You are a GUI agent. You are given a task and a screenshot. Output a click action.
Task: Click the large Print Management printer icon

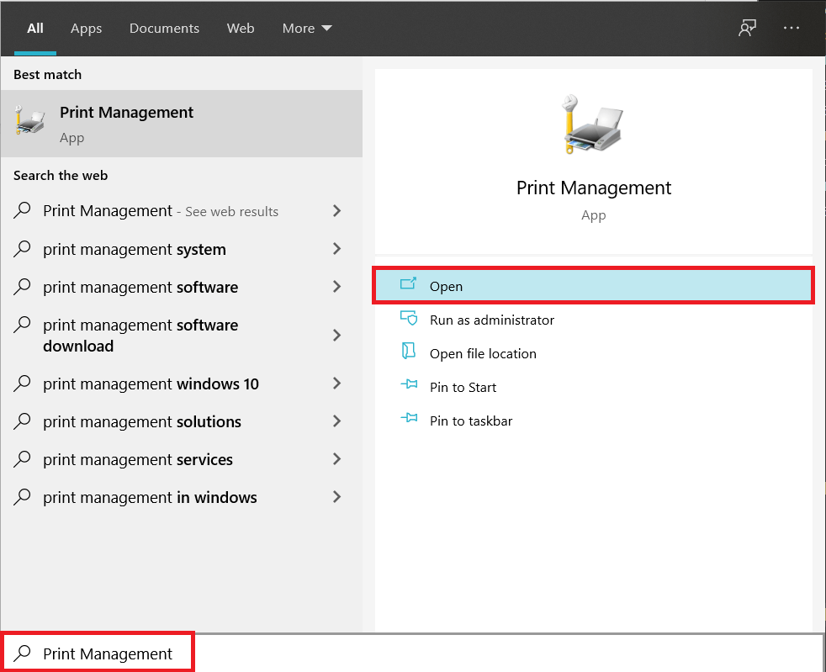click(592, 123)
